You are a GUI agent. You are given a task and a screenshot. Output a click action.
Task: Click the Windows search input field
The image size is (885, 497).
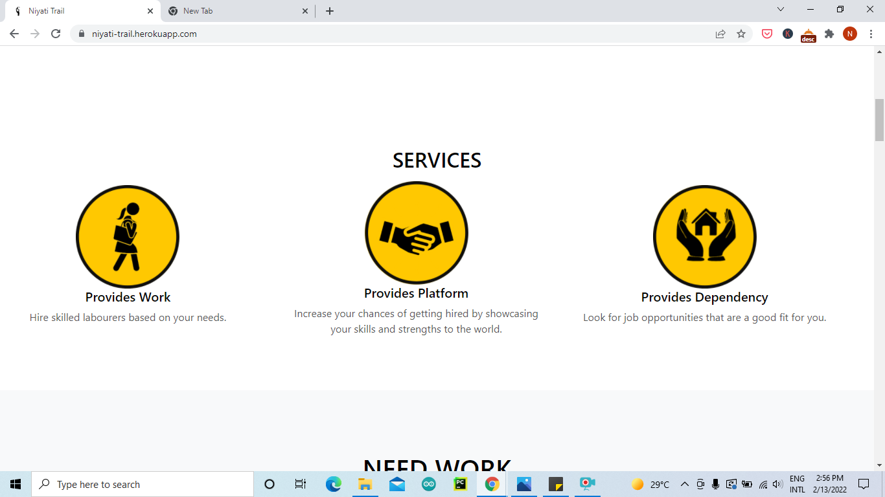(143, 483)
